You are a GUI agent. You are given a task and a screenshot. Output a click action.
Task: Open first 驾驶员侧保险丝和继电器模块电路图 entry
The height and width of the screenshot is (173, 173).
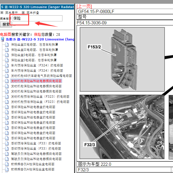pyautogui.click(x=36, y=154)
